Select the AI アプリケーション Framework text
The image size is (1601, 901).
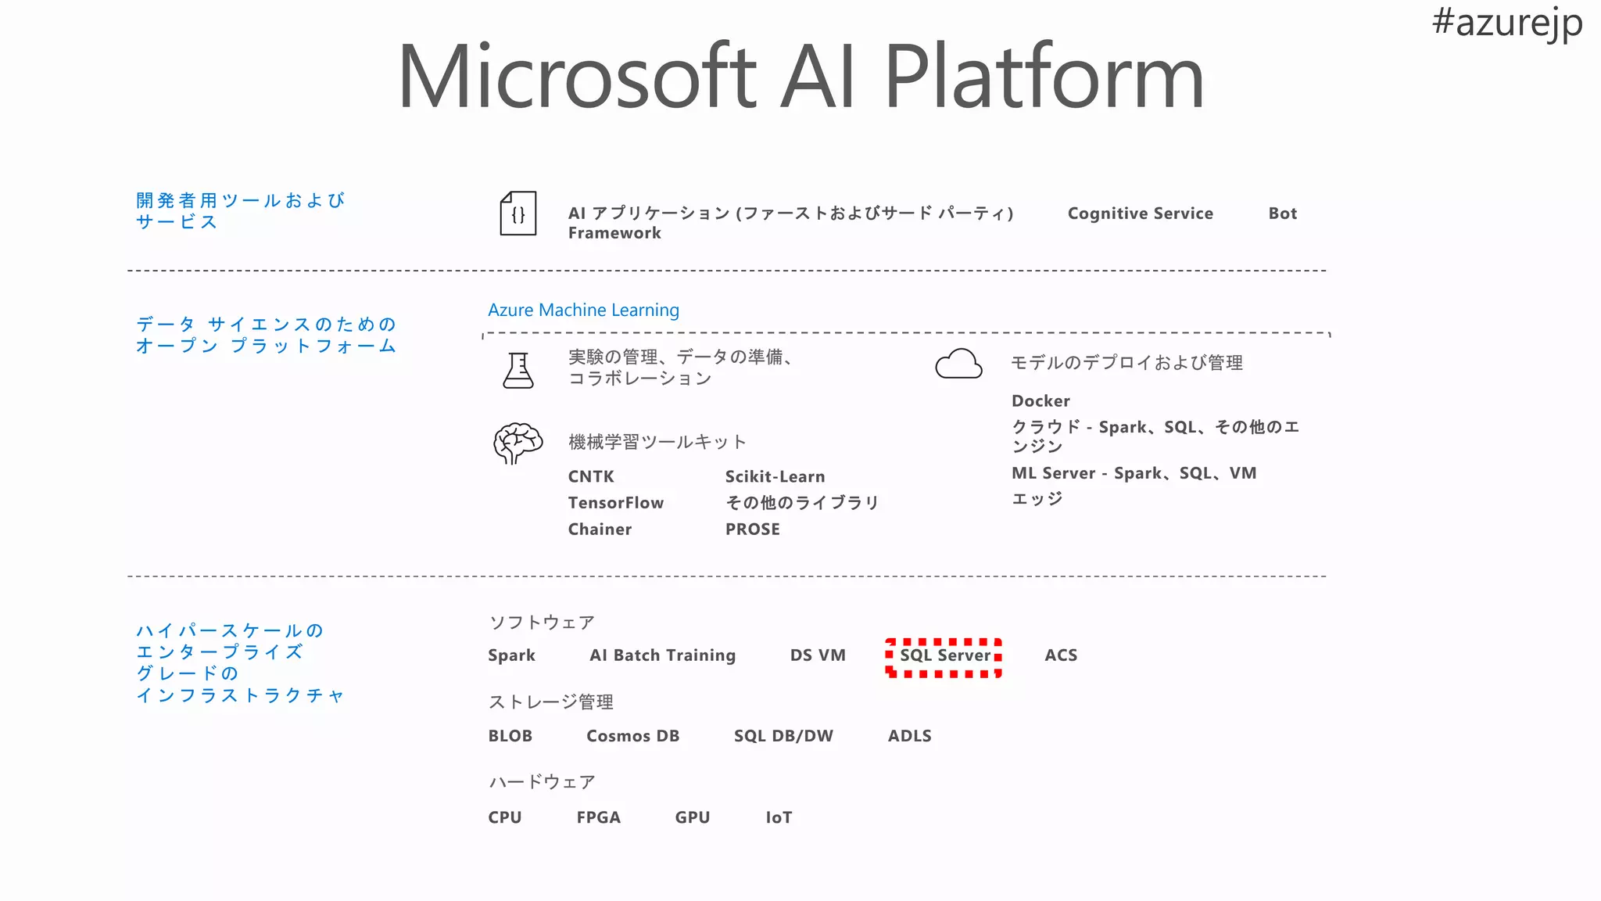(790, 223)
